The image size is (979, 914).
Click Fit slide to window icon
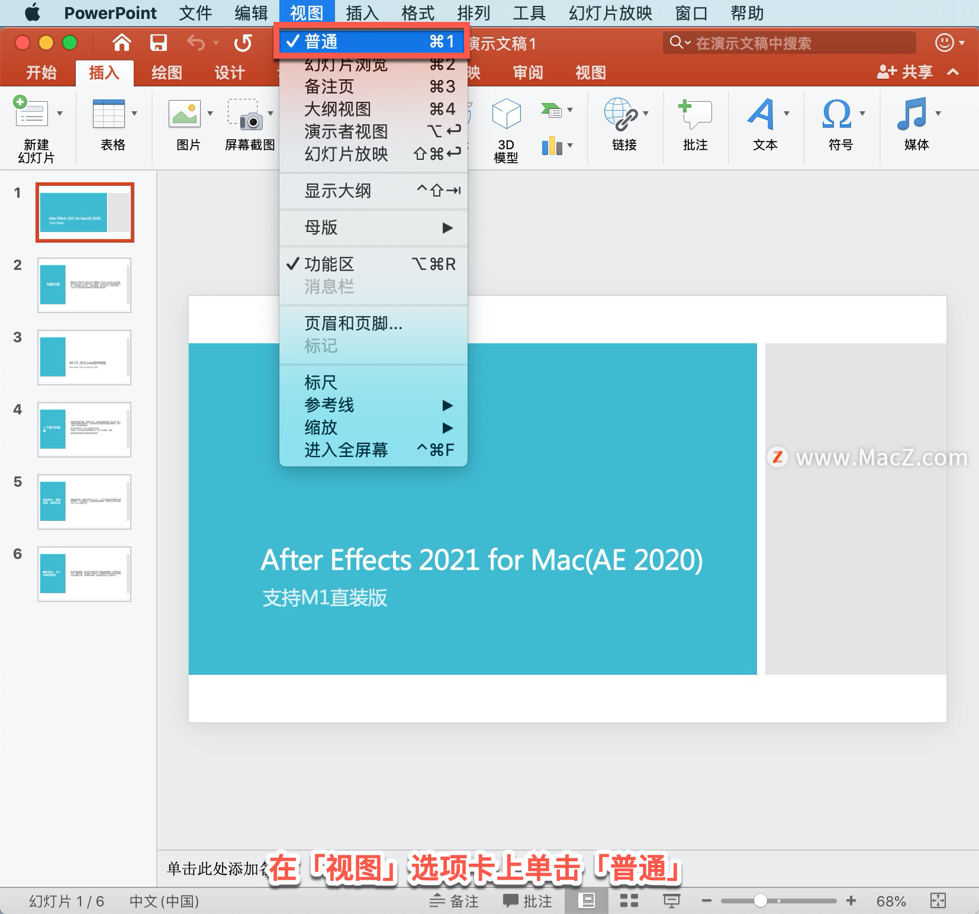(938, 901)
